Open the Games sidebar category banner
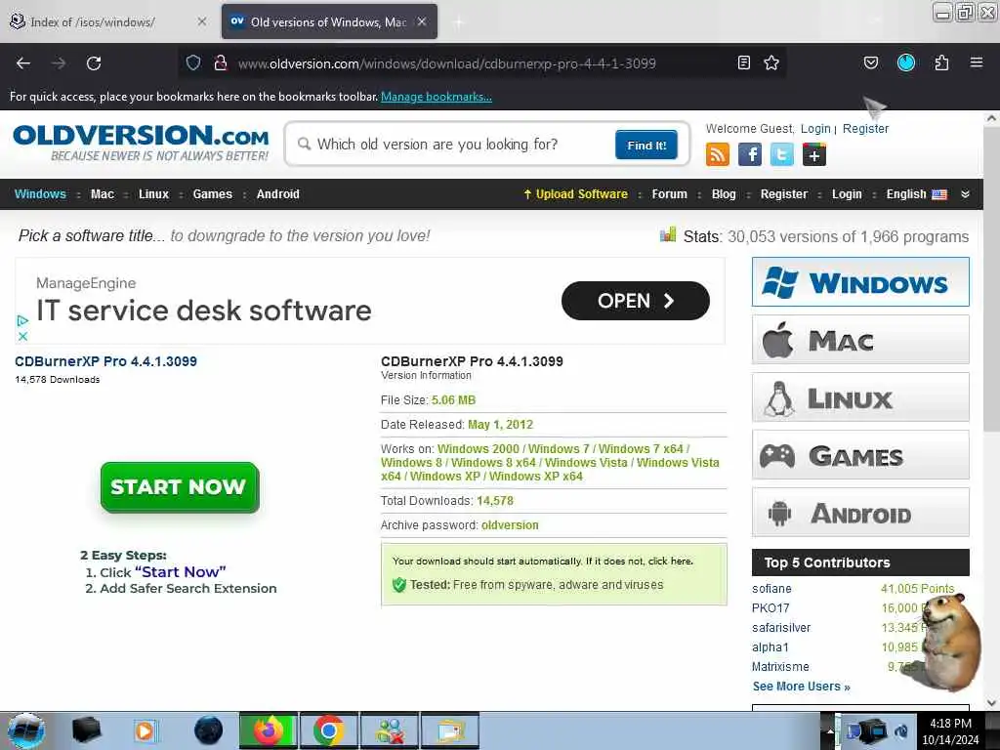The height and width of the screenshot is (750, 1000). tap(860, 455)
